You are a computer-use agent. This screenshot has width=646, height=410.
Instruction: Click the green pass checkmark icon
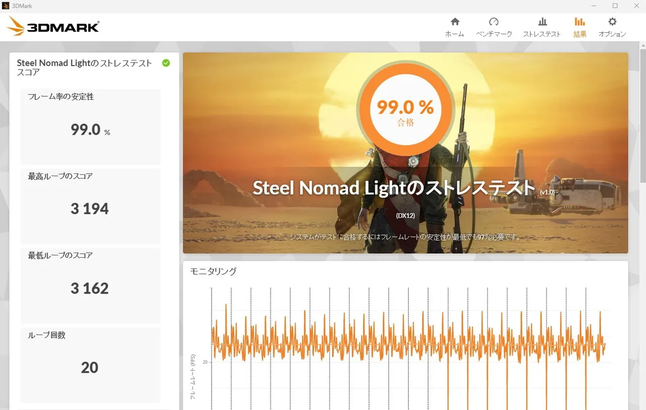[166, 63]
